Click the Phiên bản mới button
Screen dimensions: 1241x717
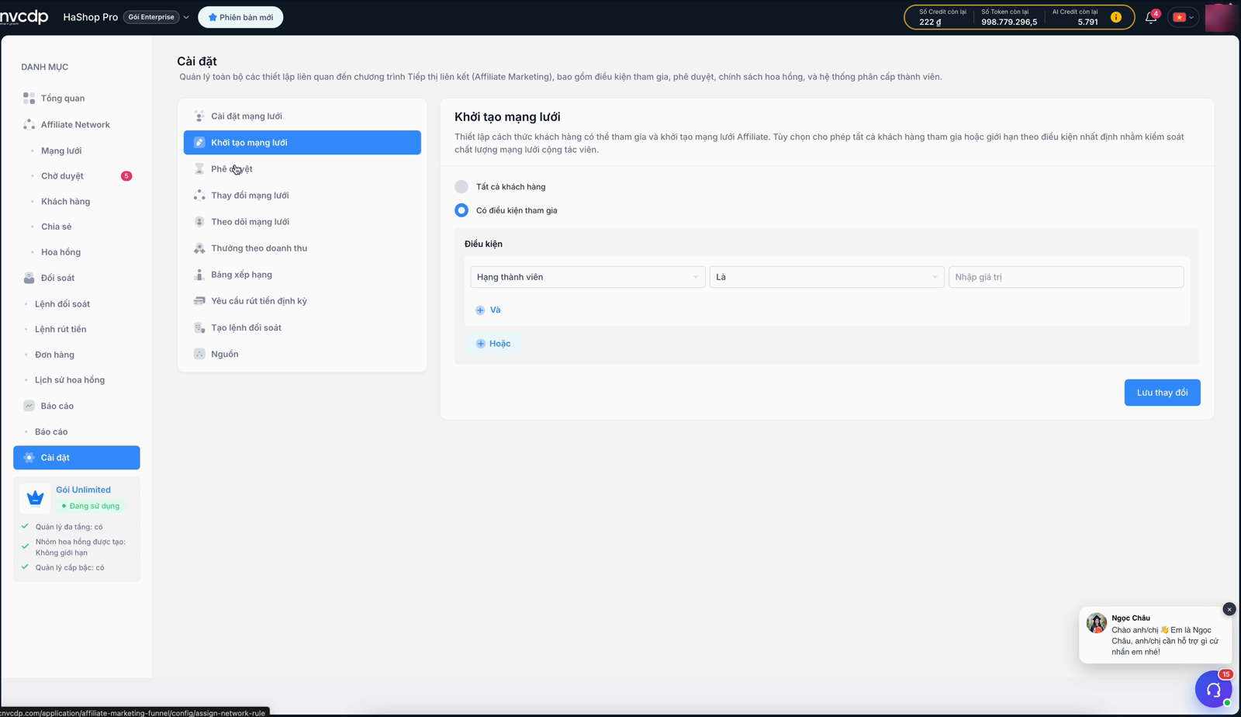(240, 17)
